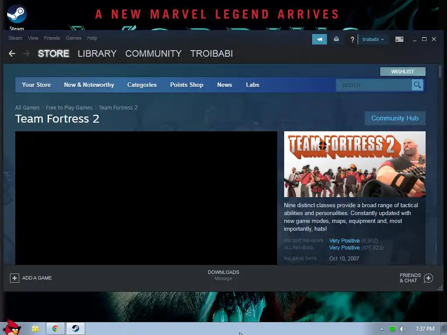Screen dimensions: 447x335
Task: Click the FRIENDS & CHAT label
Action: pos(410,278)
